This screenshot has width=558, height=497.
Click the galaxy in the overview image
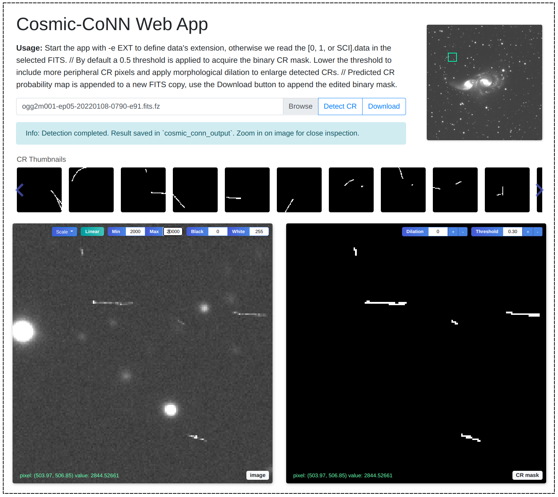pyautogui.click(x=477, y=83)
